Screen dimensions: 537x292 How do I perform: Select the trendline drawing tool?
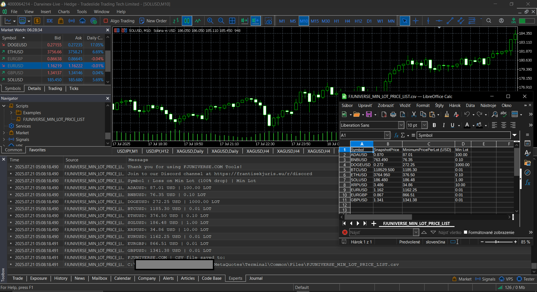pyautogui.click(x=450, y=21)
